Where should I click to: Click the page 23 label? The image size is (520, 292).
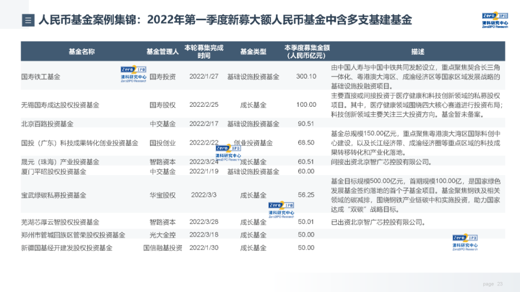493,284
